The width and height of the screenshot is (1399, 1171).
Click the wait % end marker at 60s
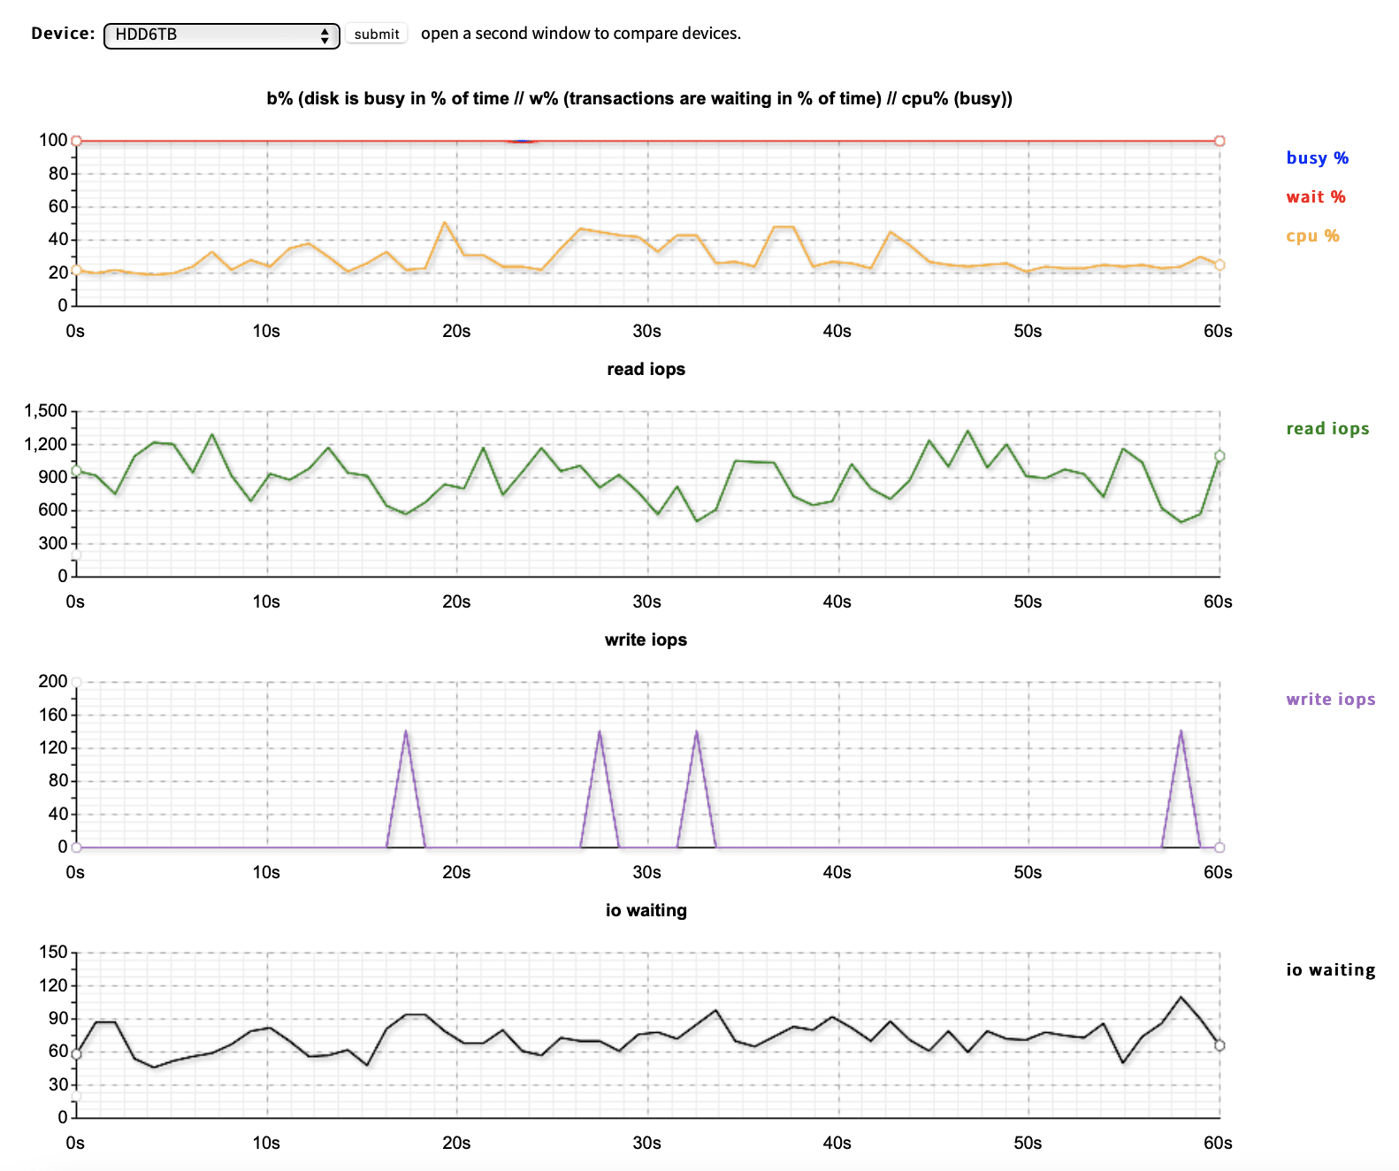coord(1219,141)
